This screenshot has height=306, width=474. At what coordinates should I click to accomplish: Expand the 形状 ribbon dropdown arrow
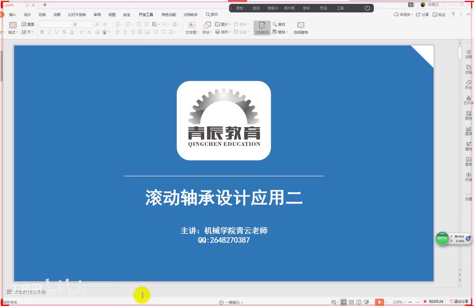click(x=211, y=32)
